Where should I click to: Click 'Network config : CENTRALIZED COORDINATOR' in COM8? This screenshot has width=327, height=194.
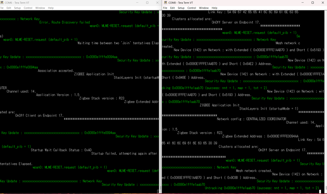[x=252, y=119]
